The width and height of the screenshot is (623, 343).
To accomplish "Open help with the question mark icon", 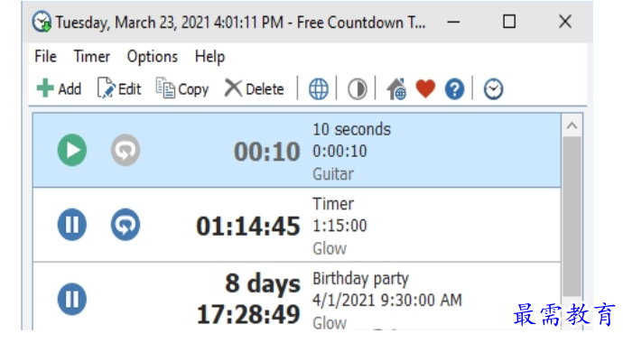I will pos(454,89).
